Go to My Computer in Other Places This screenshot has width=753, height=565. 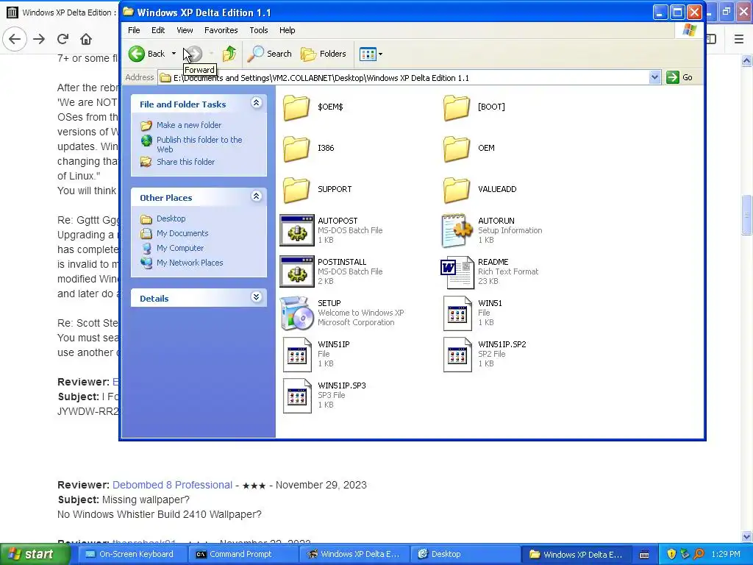pos(179,249)
